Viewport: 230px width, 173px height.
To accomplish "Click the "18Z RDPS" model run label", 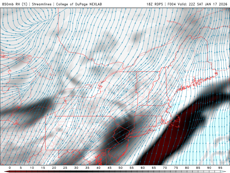I will (x=155, y=4).
